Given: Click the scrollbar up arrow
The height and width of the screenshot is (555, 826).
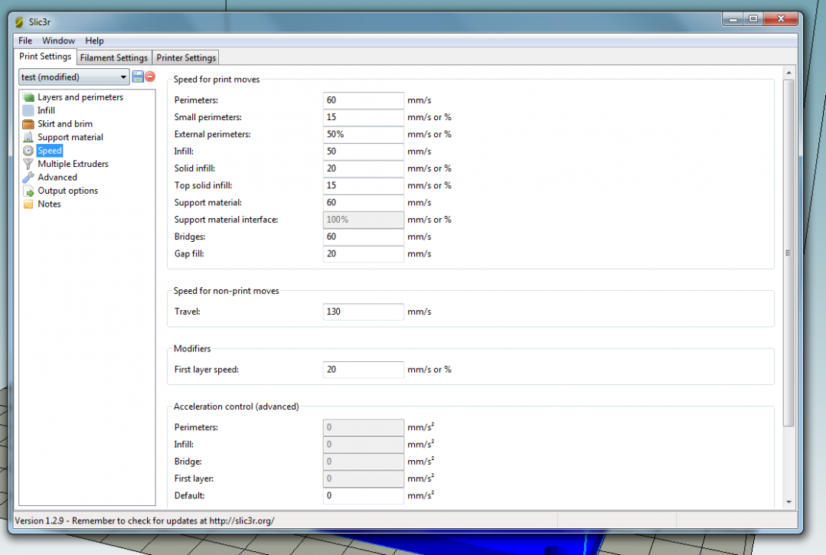Looking at the screenshot, I should tap(788, 73).
